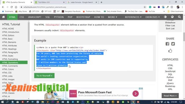Open Windows taskbar search
Viewport: 185px width, 104px height.
coord(7,102)
